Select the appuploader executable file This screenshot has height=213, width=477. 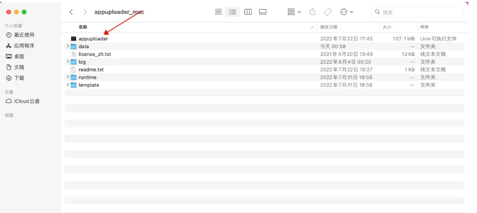point(93,39)
